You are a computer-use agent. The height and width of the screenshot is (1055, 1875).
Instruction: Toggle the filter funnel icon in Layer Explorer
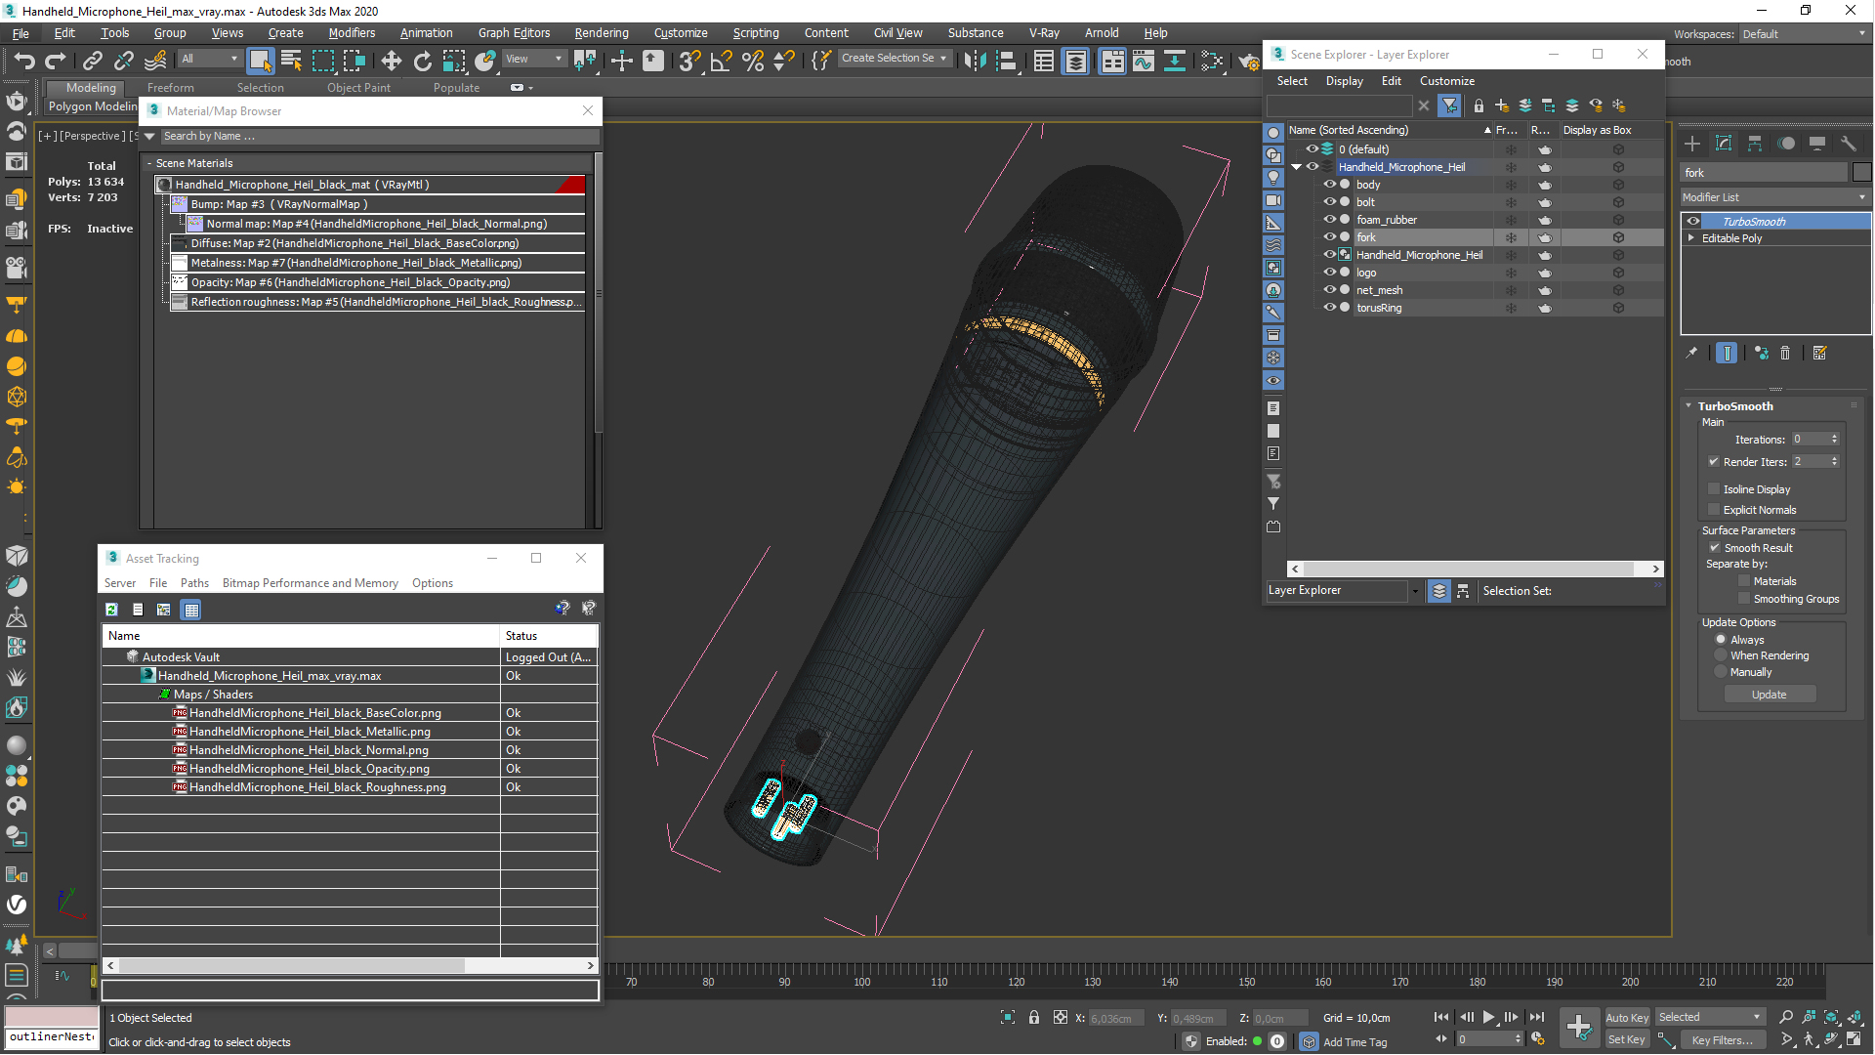pyautogui.click(x=1450, y=105)
